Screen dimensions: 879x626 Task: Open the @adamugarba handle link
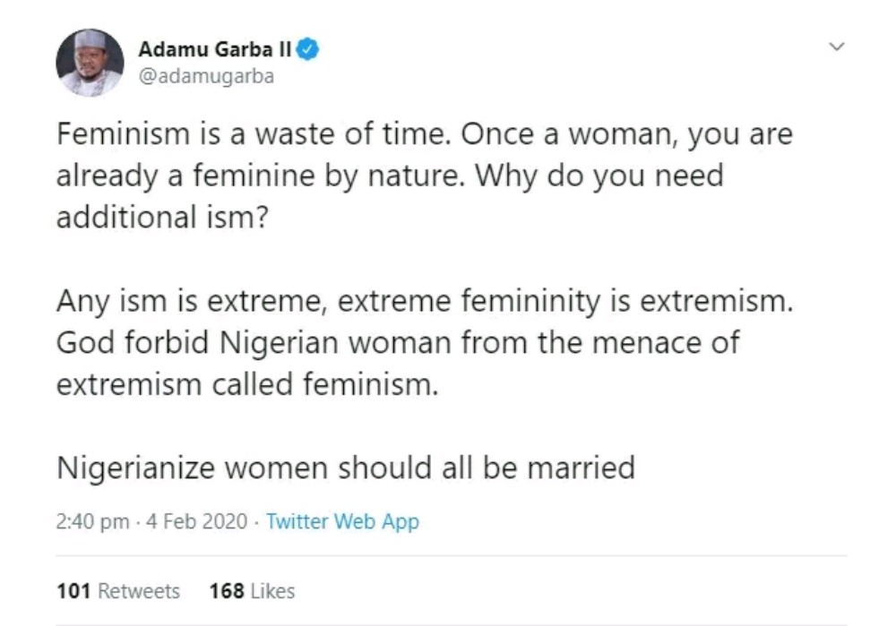coord(206,76)
